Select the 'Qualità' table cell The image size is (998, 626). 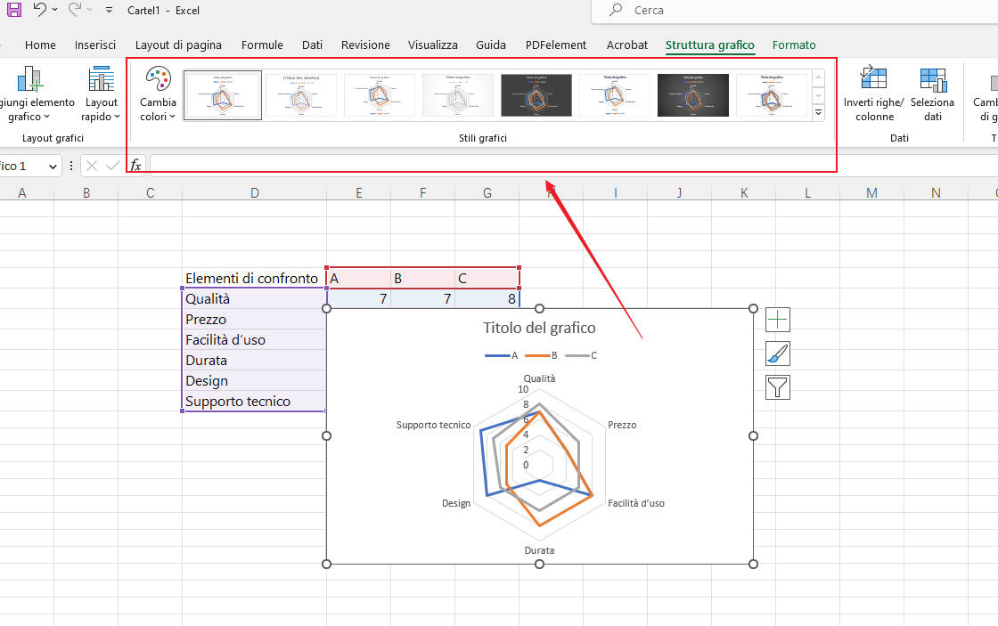point(254,299)
